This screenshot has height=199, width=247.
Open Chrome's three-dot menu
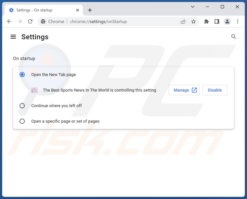(x=238, y=22)
